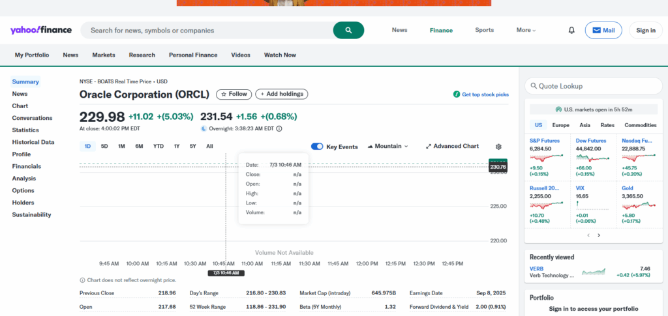Viewport: 668px width, 316px height.
Task: Focus the main search field
Action: (x=207, y=30)
